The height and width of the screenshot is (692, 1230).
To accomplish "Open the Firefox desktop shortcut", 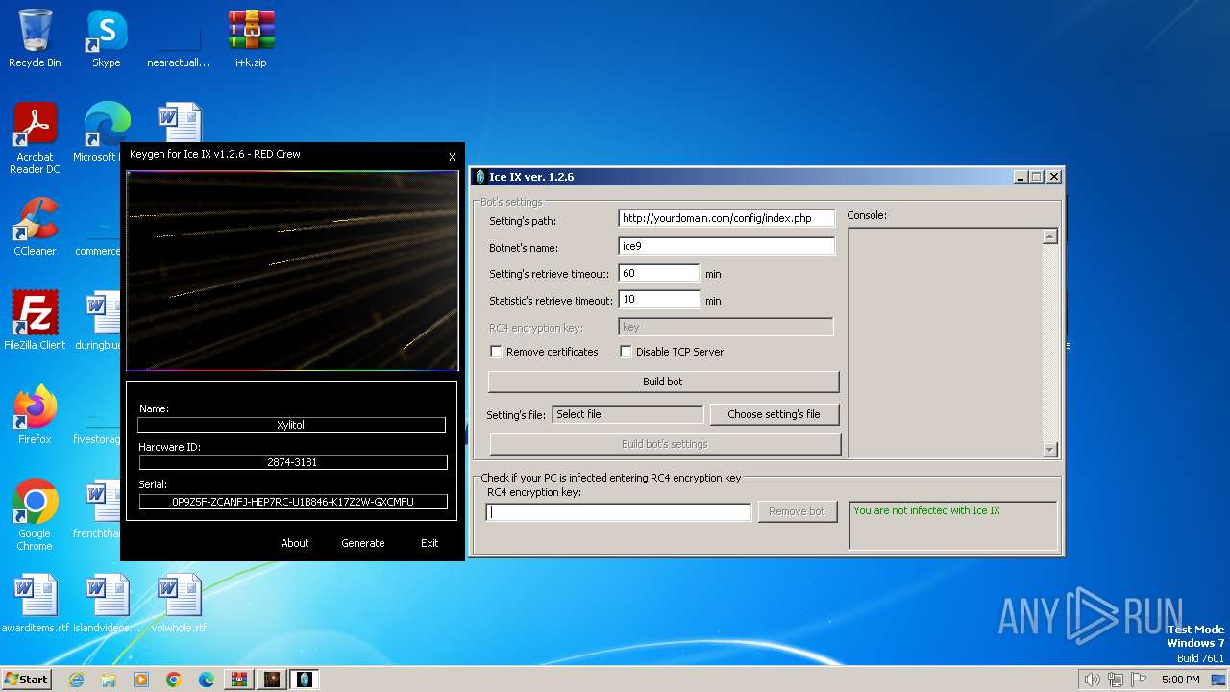I will pyautogui.click(x=35, y=415).
